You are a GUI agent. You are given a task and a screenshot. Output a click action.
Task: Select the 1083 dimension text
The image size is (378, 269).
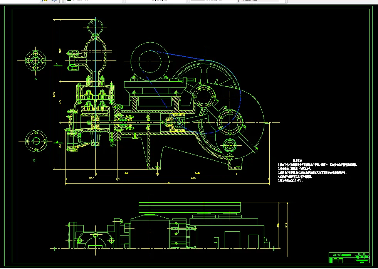point(193,178)
